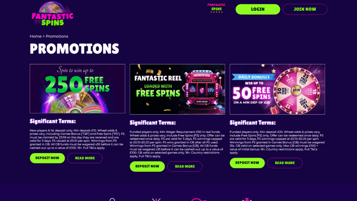The width and height of the screenshot is (357, 201).
Task: Click the gift box icon in the Daily Bonuses banner
Action: [275, 110]
